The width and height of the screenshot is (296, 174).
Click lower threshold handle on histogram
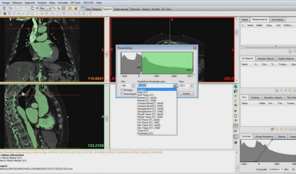141,73
